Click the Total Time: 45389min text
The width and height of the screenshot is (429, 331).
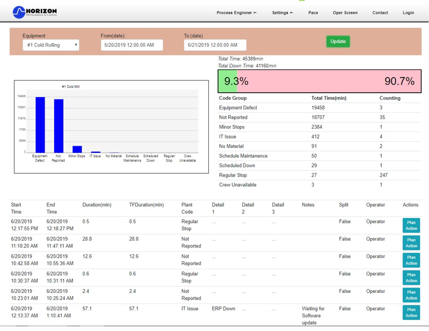coord(241,58)
